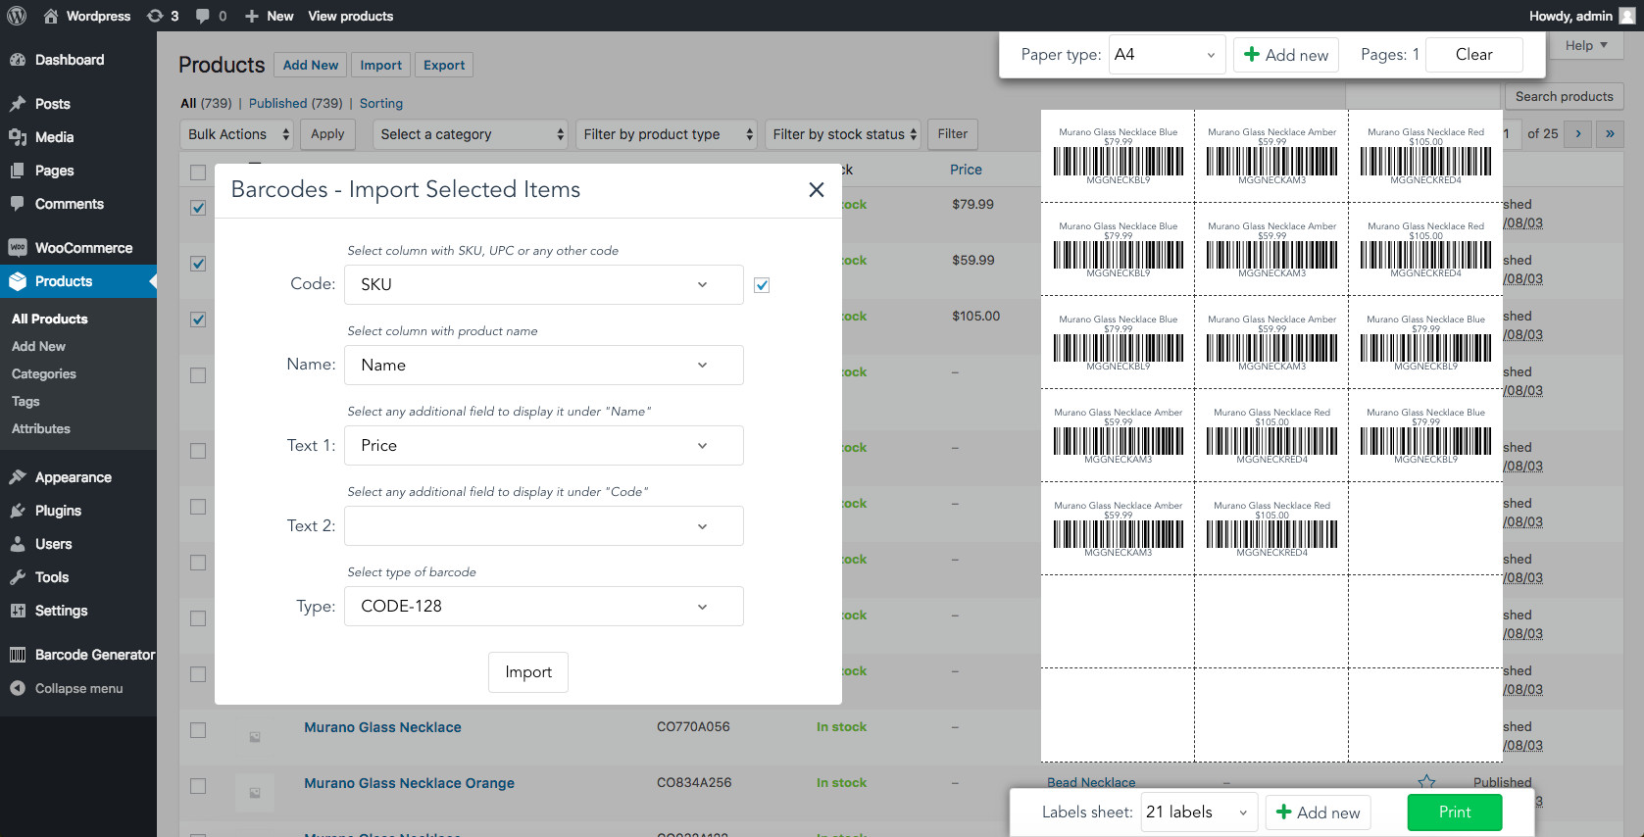
Task: Open the comments bubble icon in admin bar
Action: 203,16
